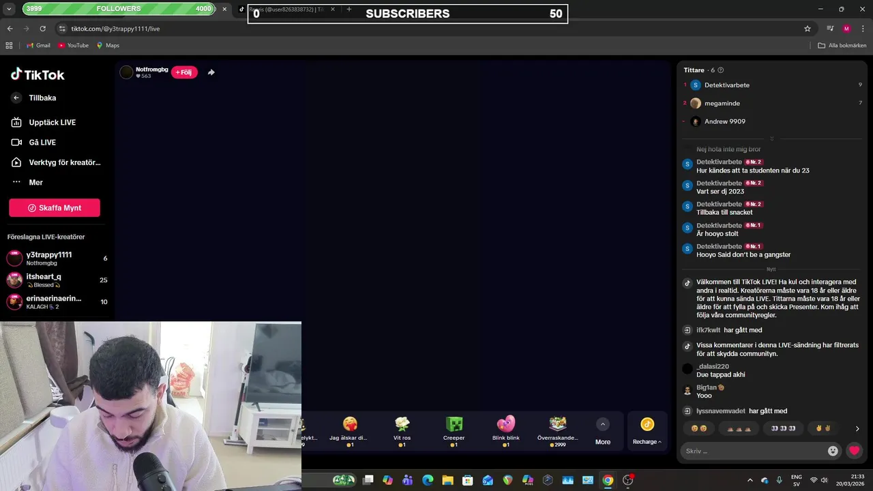This screenshot has width=873, height=491.
Task: Click the chat message field Skriv
Action: click(x=754, y=451)
